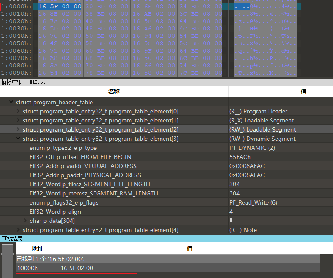
Task: Select p_filesz_SEGMENT_FILE_LENGTH row
Action: pyautogui.click(x=166, y=184)
